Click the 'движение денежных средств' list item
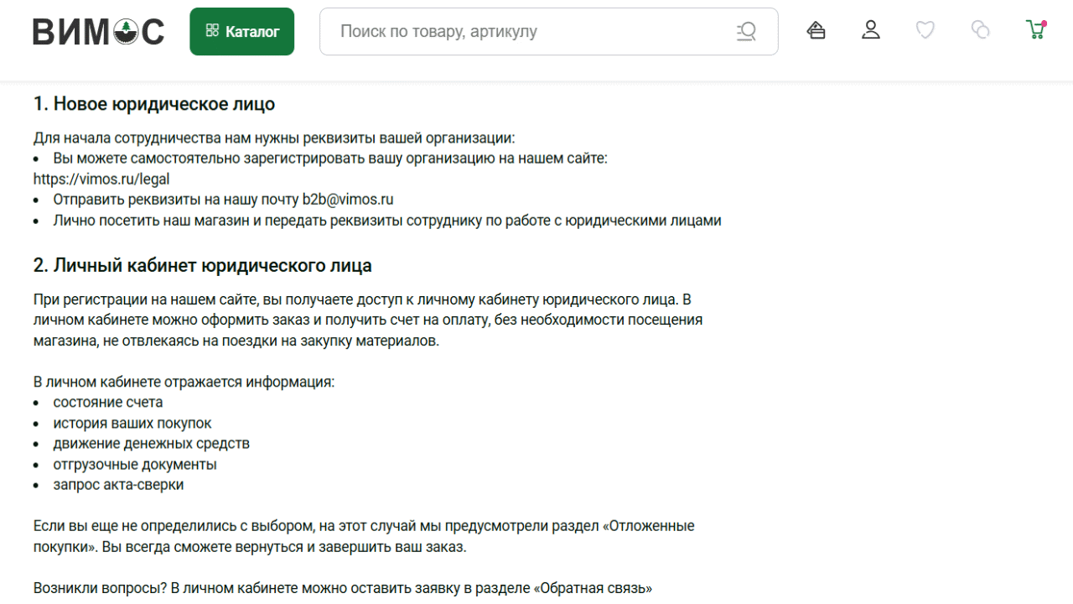The width and height of the screenshot is (1073, 604). [151, 444]
